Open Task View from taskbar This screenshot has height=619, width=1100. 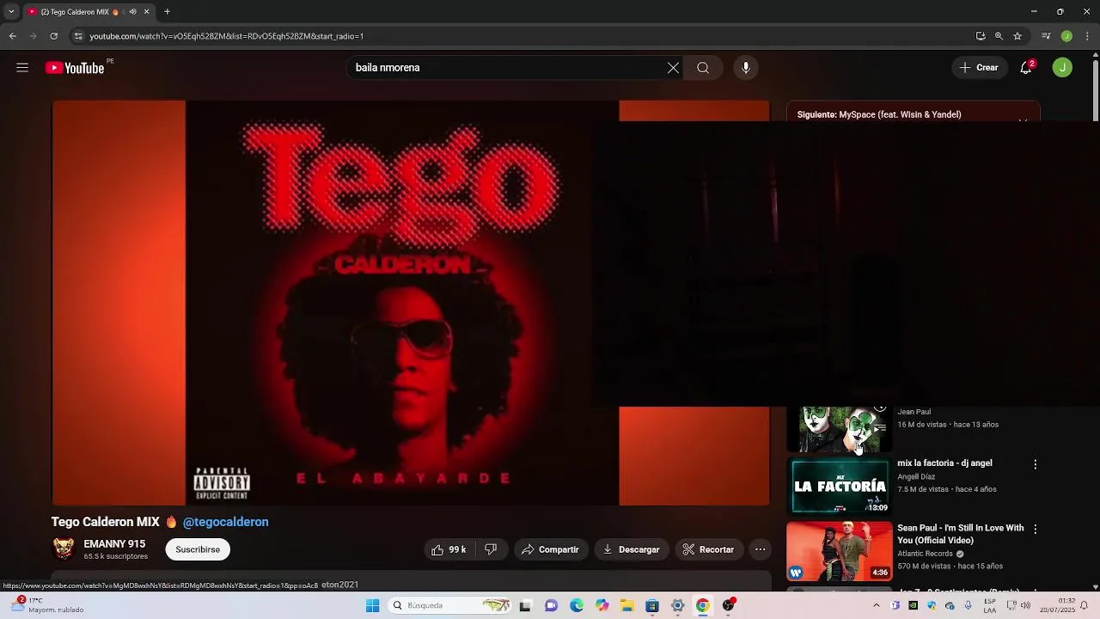tap(525, 606)
